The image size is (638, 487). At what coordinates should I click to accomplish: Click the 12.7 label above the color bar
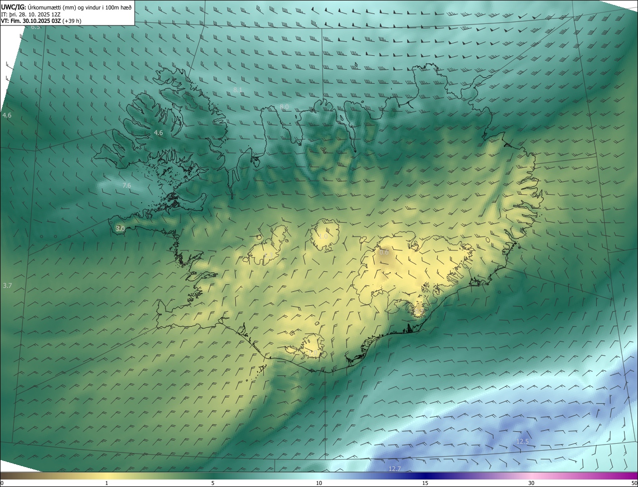(x=395, y=469)
